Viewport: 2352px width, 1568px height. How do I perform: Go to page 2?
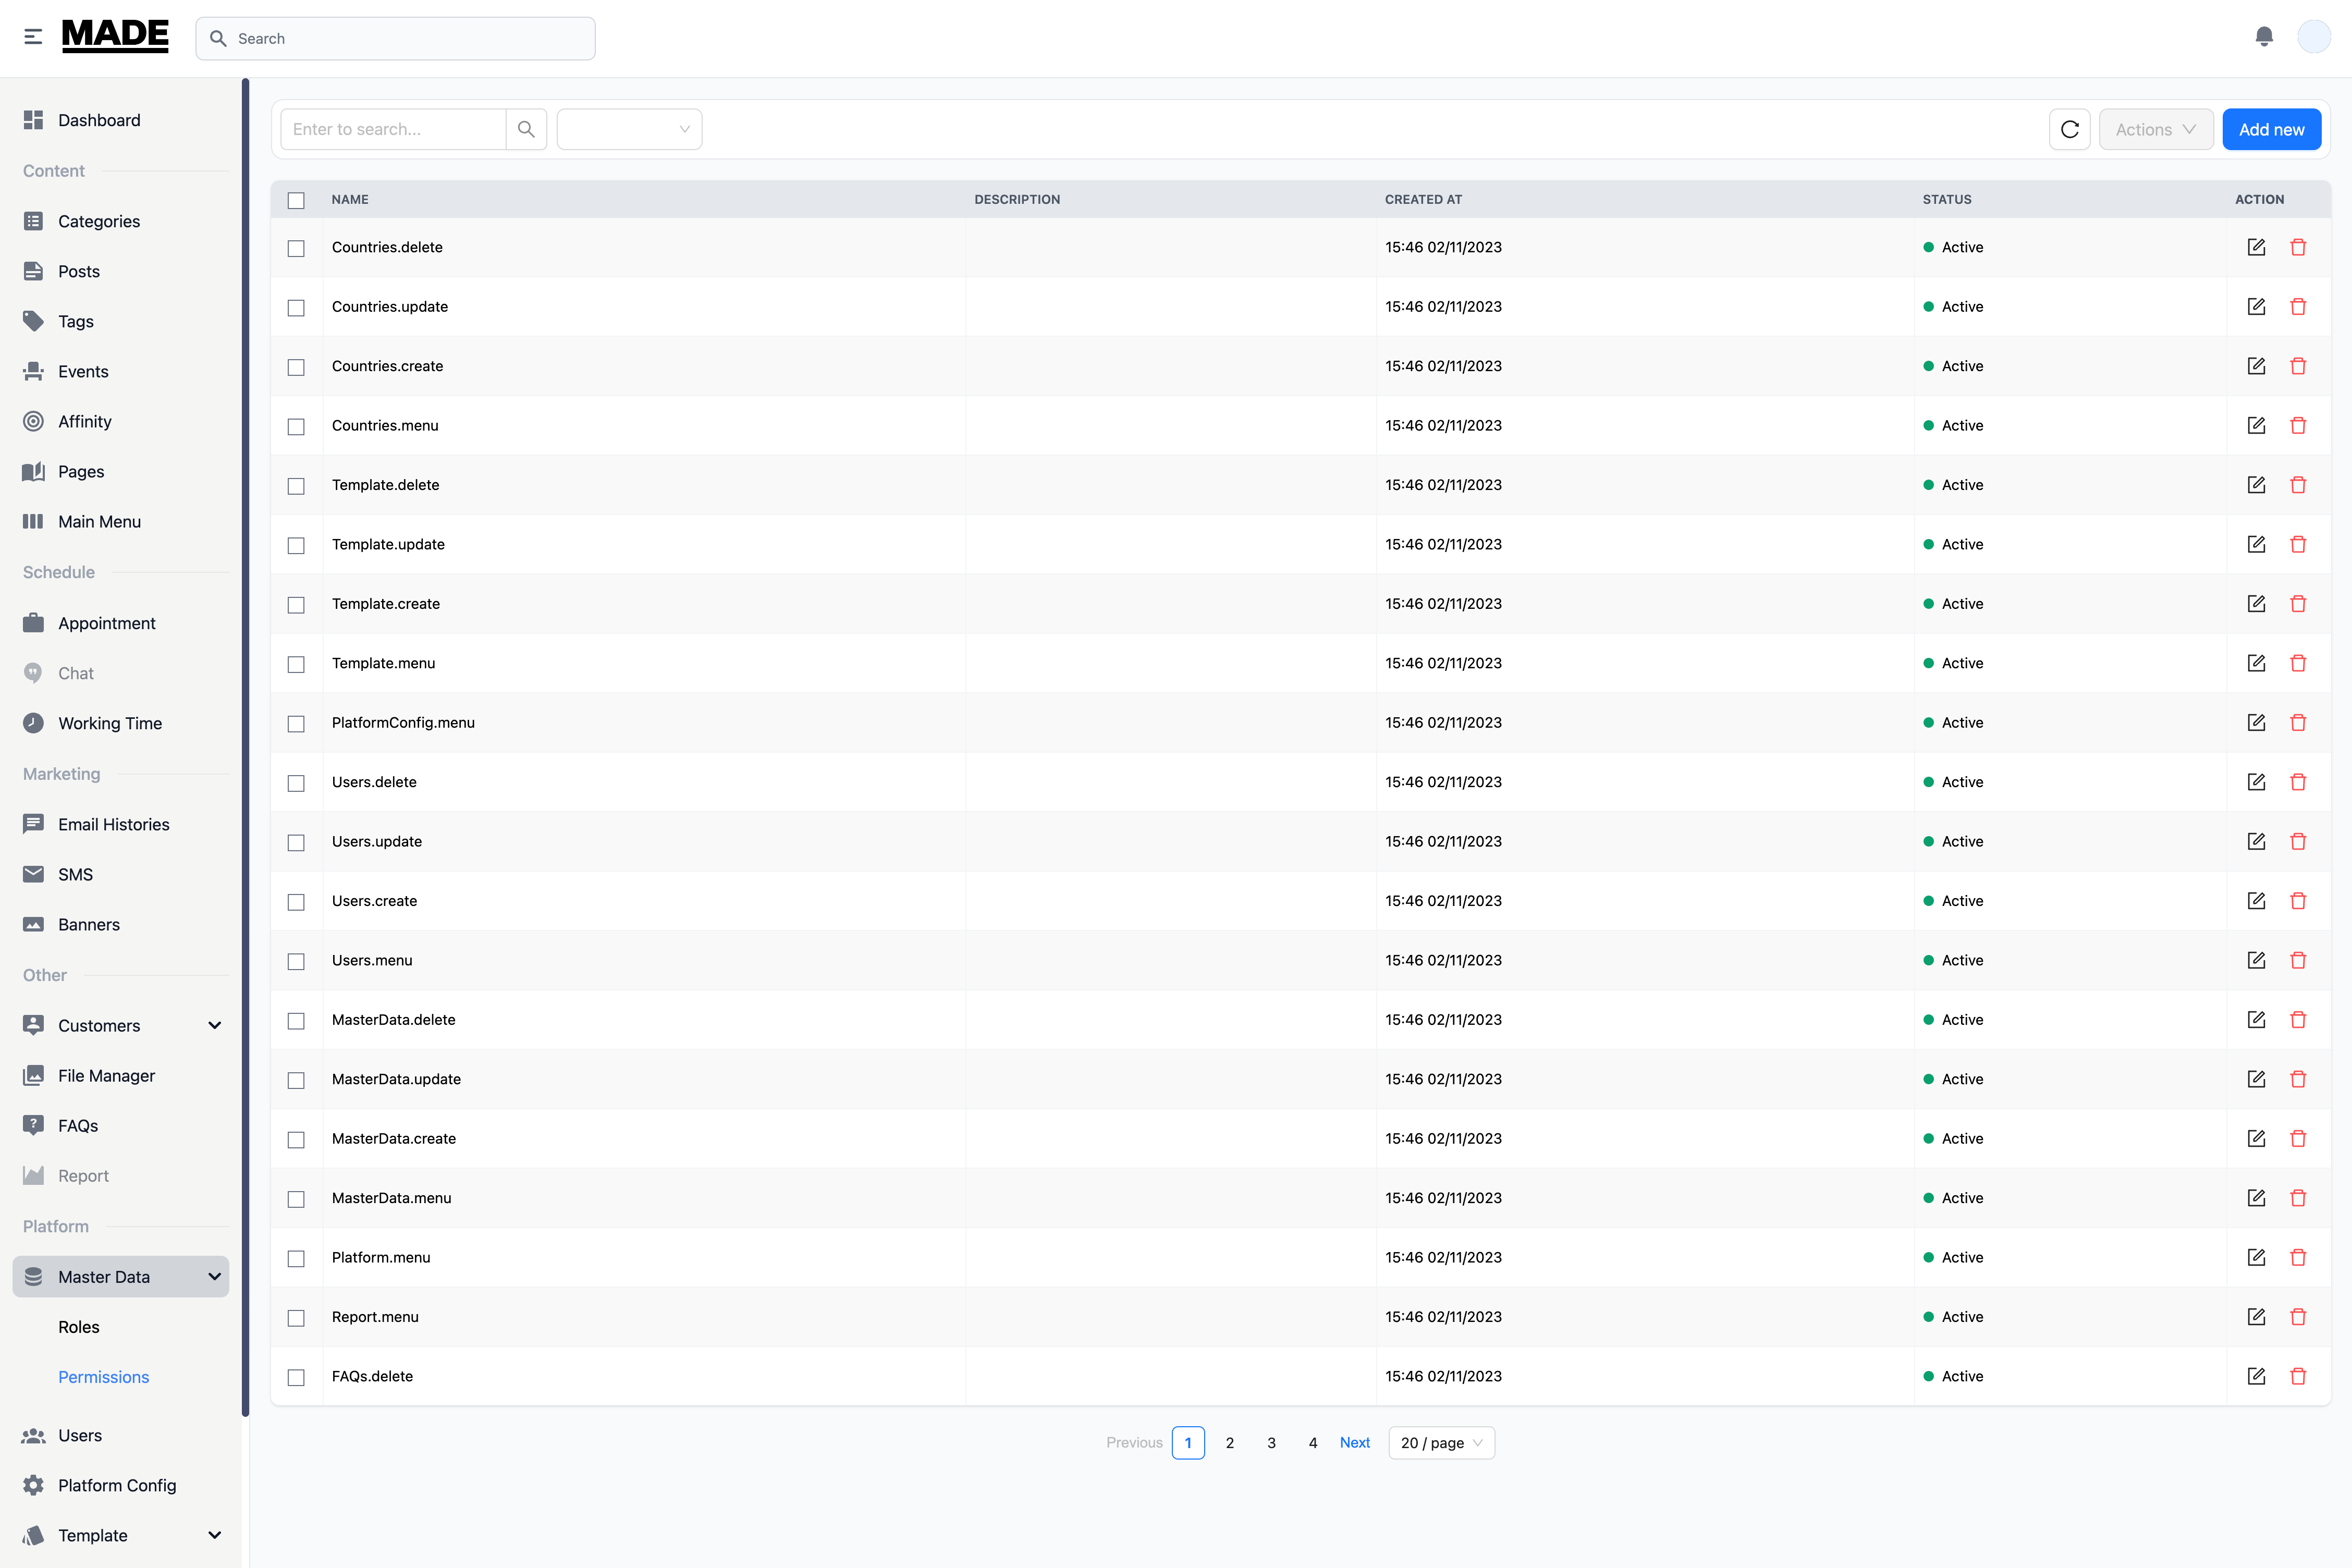[1230, 1442]
